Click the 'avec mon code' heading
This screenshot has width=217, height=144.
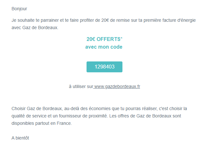click(104, 47)
